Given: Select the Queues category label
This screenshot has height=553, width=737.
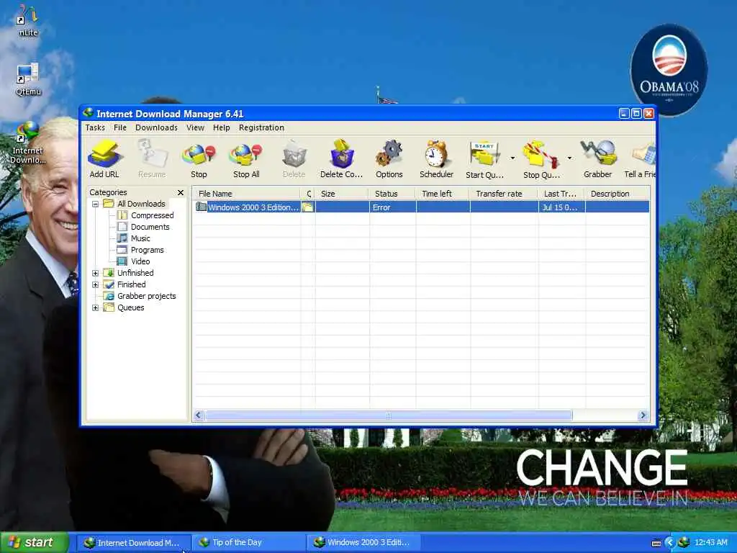Looking at the screenshot, I should tap(131, 307).
